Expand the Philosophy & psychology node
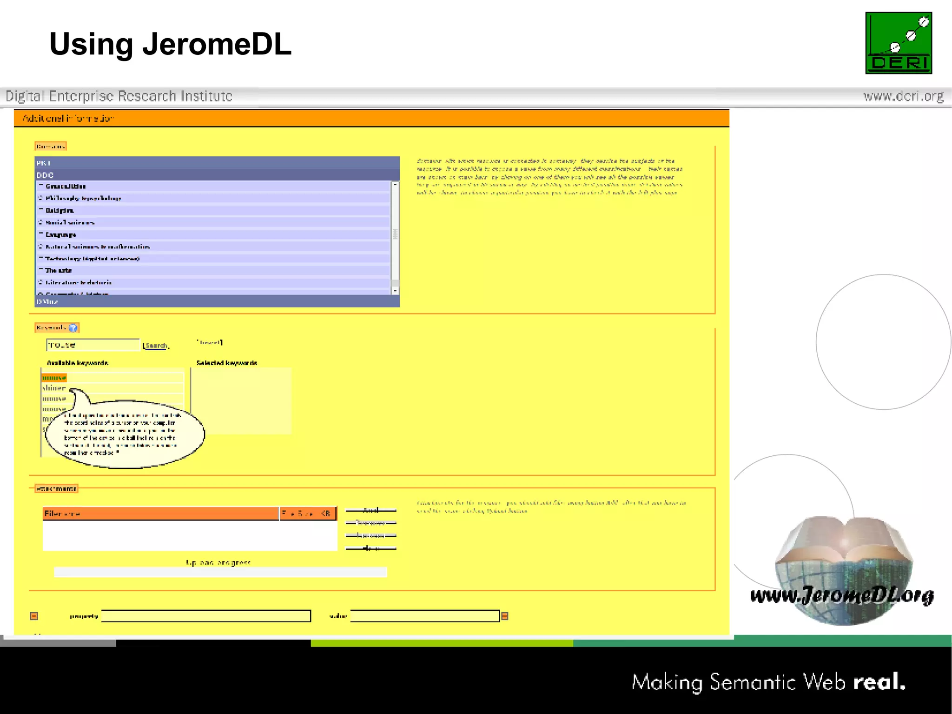This screenshot has width=952, height=714. 40,198
